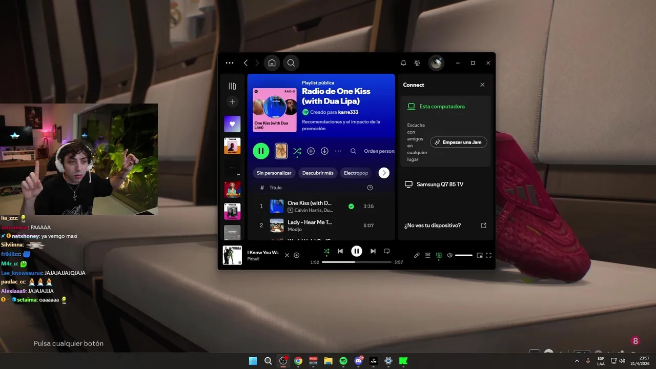The width and height of the screenshot is (656, 369).
Task: Select the One Kiss track row
Action: tap(321, 207)
